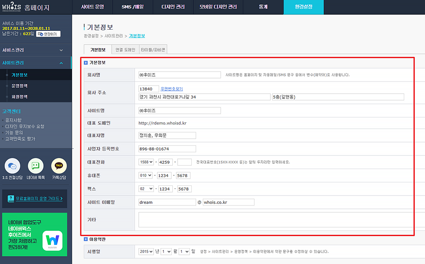
Task: Click the detail address field 5층(갈현동)
Action: (x=338, y=97)
